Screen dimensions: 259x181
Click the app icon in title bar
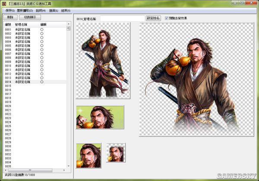4,3
